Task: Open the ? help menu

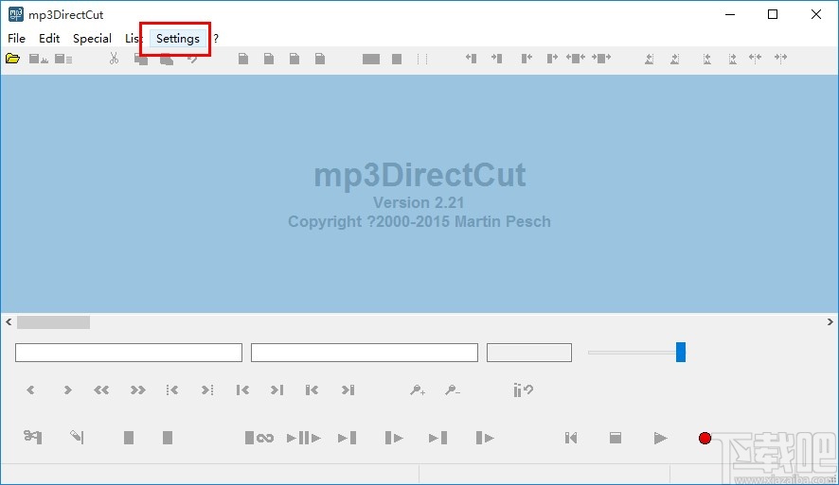Action: [216, 39]
